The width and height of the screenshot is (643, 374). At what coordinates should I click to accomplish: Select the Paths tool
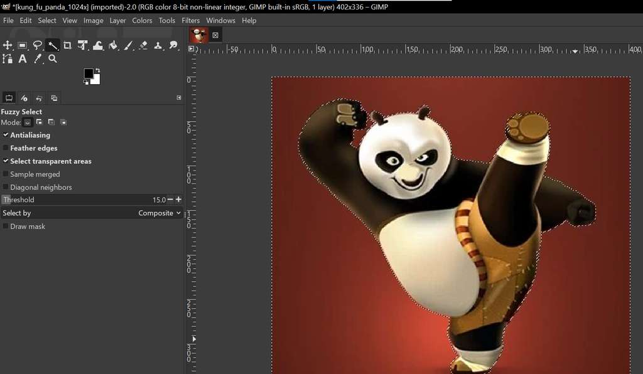8,59
